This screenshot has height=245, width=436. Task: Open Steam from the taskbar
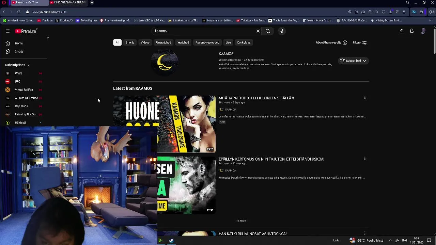pyautogui.click(x=171, y=241)
